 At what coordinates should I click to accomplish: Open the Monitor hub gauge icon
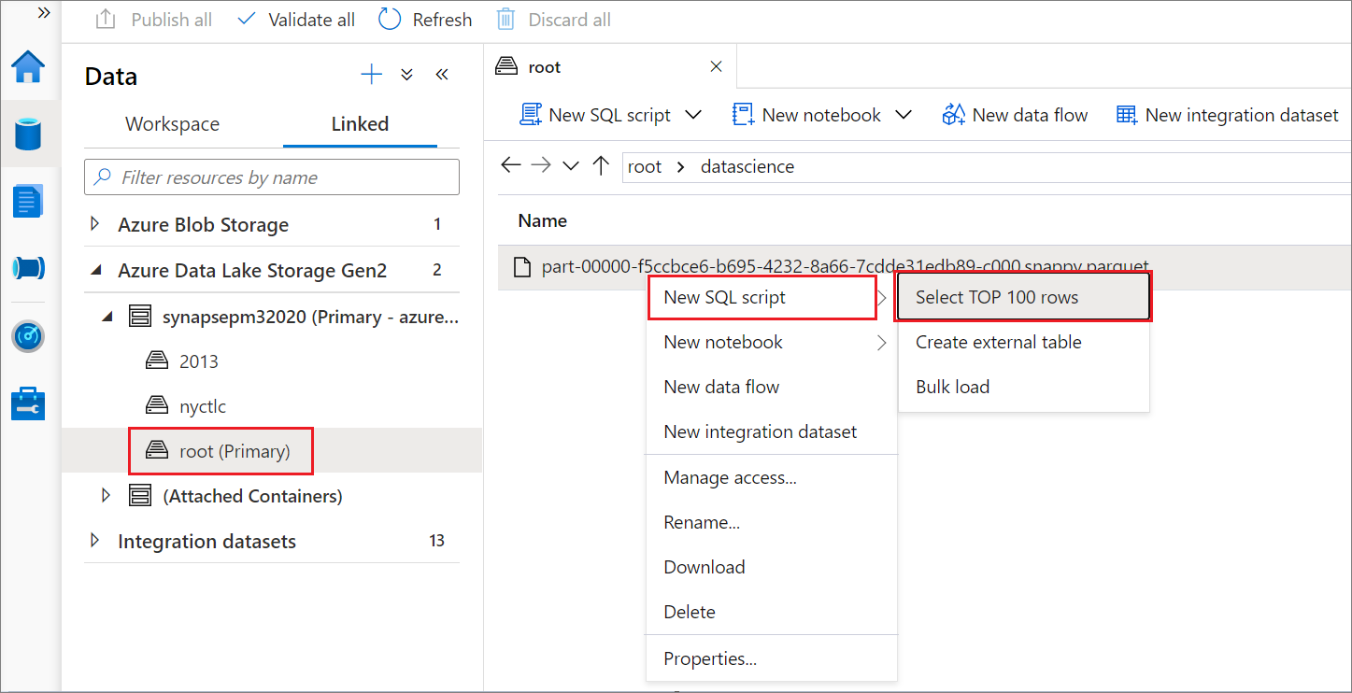[x=28, y=336]
